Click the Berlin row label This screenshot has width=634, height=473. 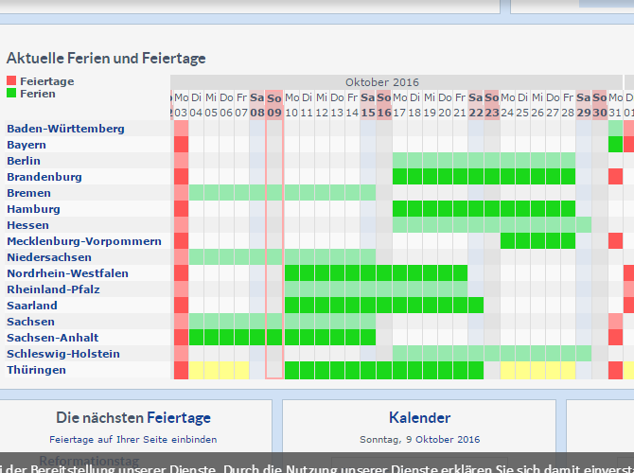pyautogui.click(x=24, y=161)
